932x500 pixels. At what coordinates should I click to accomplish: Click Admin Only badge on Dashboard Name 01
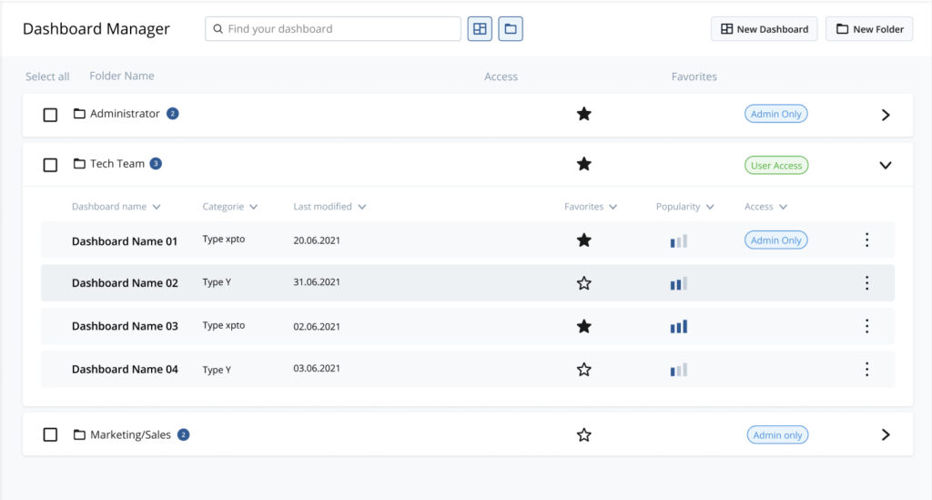point(775,240)
